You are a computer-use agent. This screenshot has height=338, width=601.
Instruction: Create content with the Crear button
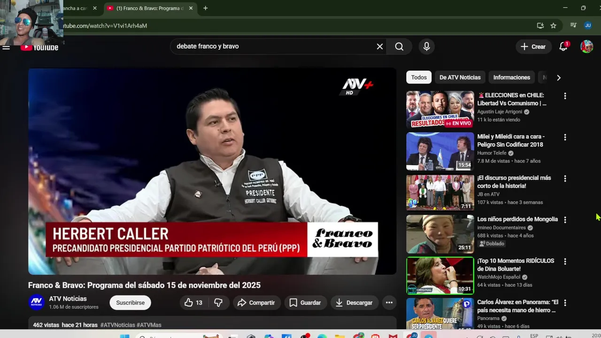(x=533, y=46)
